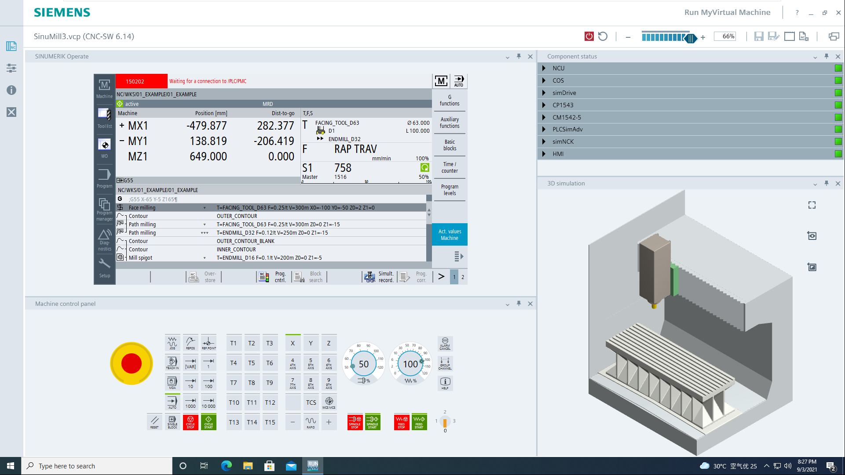Screen dimensions: 845x475
Task: Expand the PLCSimAdv component row
Action: point(544,129)
